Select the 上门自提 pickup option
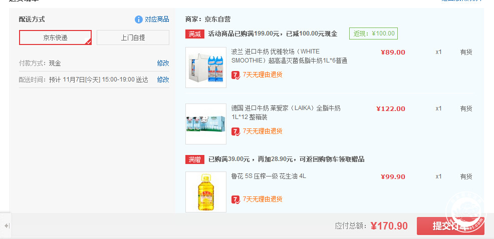 tap(133, 37)
